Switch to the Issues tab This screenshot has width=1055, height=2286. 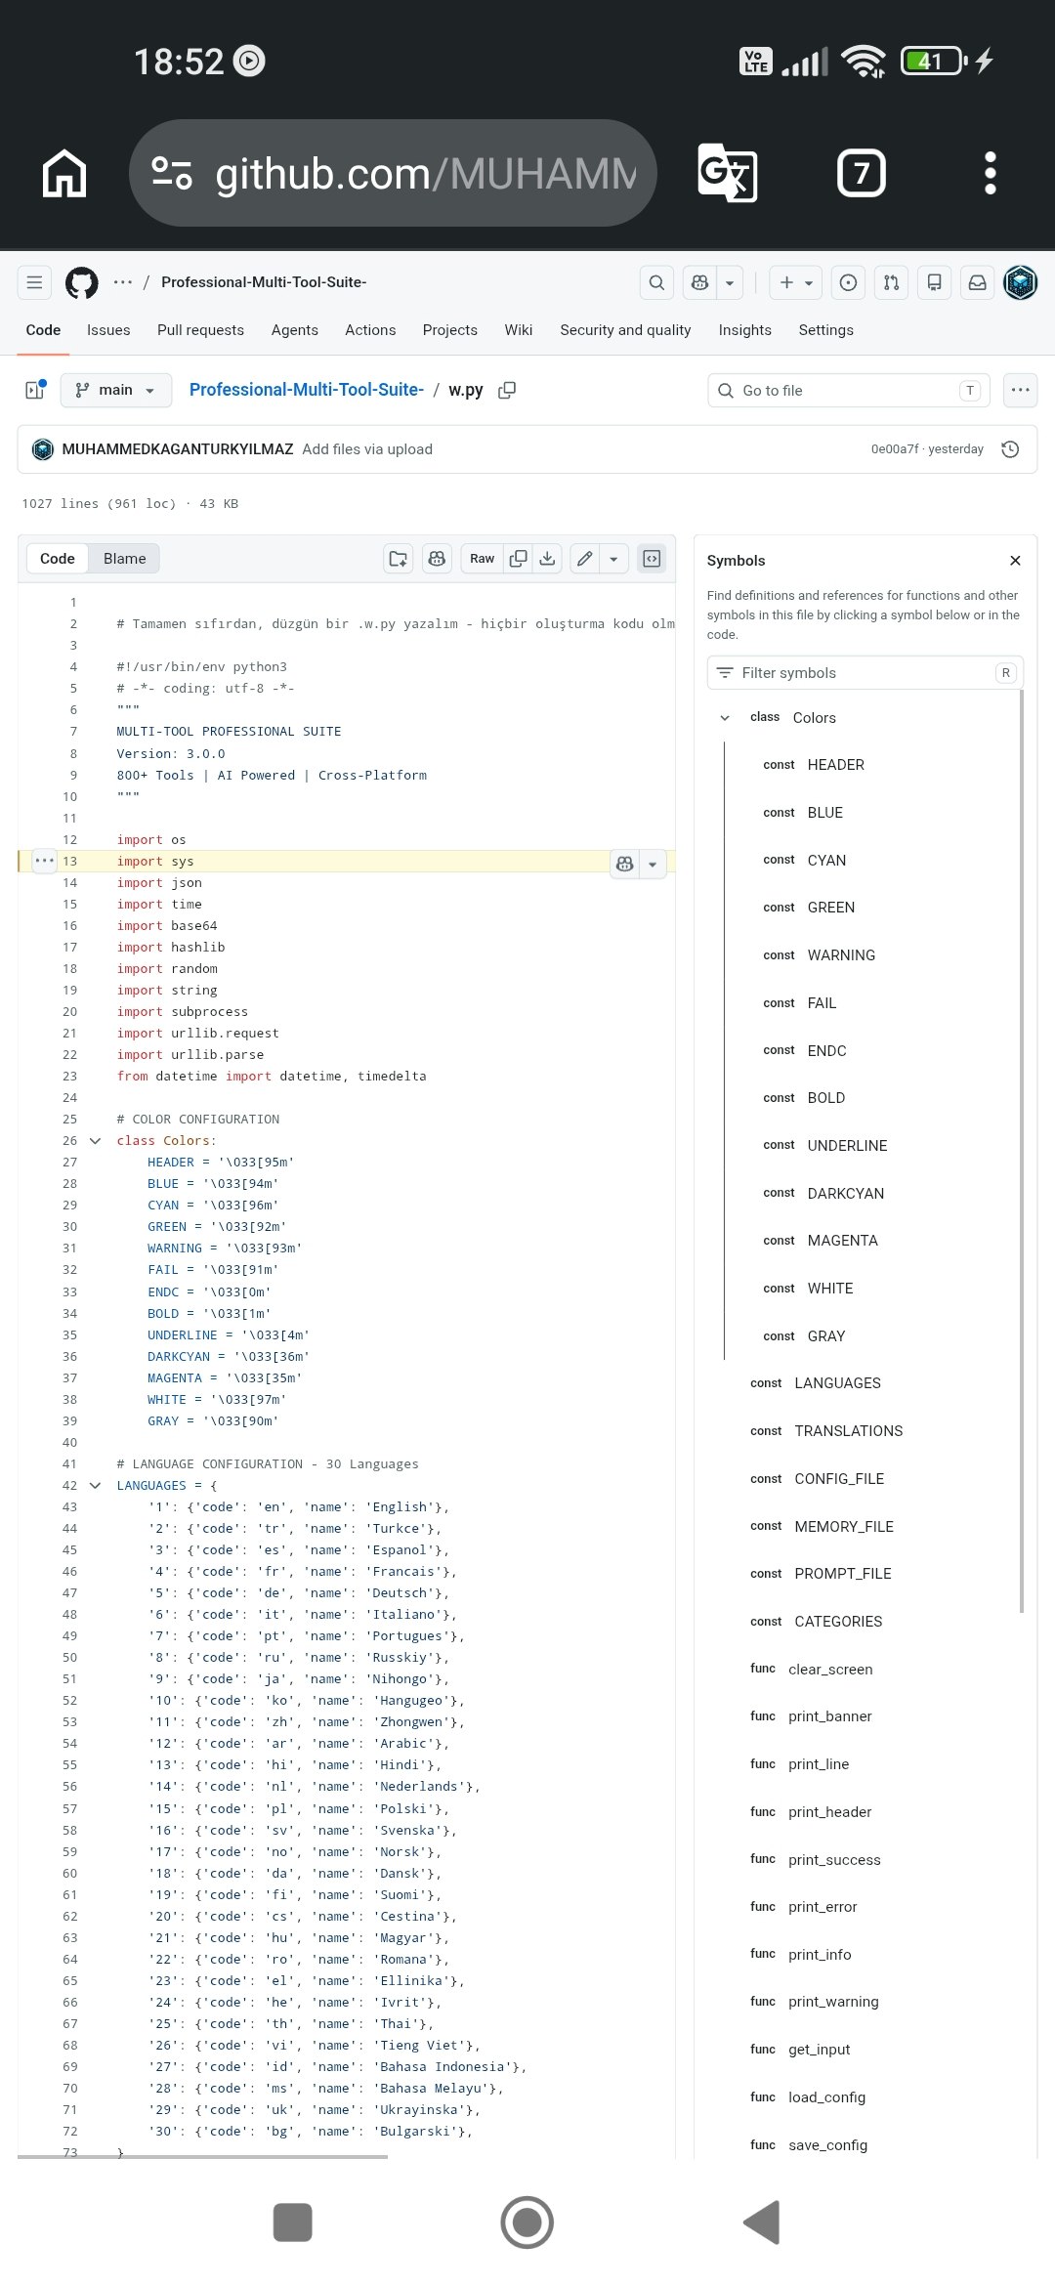click(108, 330)
